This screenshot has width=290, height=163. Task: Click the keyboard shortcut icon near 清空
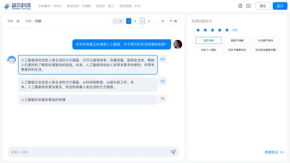(x=249, y=6)
